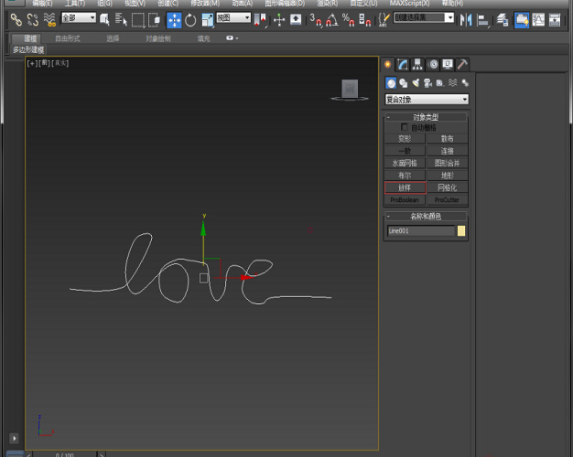Click the ProCutter button
The image size is (573, 457).
pos(448,200)
